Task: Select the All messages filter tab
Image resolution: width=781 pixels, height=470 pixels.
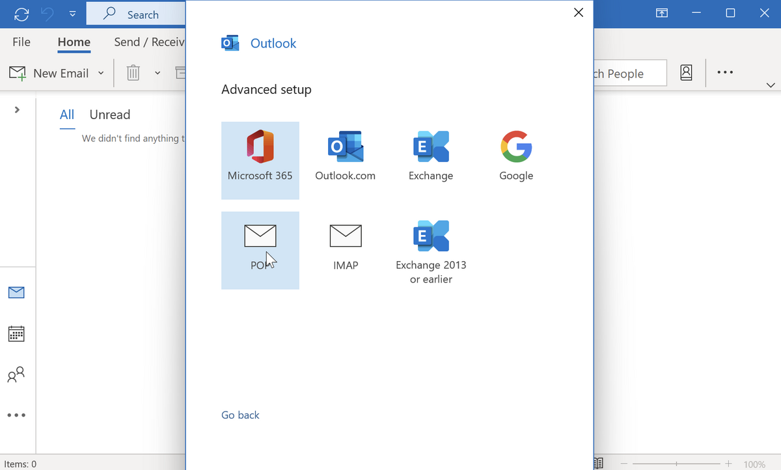Action: pos(67,115)
